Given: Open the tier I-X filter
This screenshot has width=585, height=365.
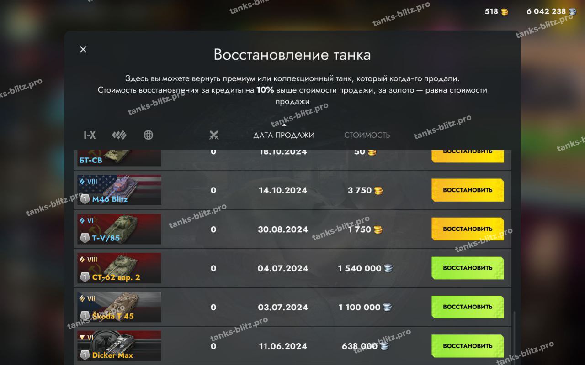Looking at the screenshot, I should point(90,135).
